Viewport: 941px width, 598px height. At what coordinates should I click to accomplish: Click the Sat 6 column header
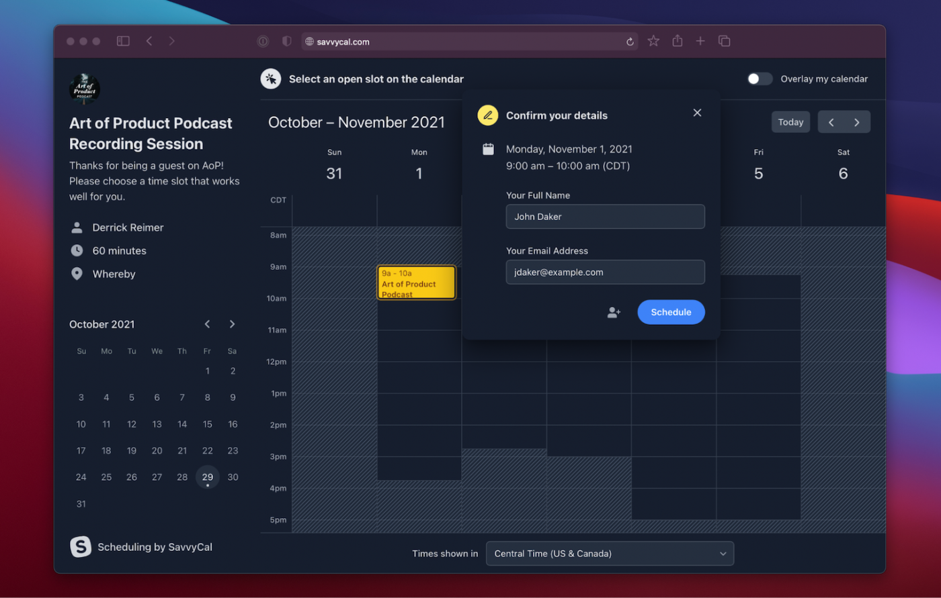(844, 166)
